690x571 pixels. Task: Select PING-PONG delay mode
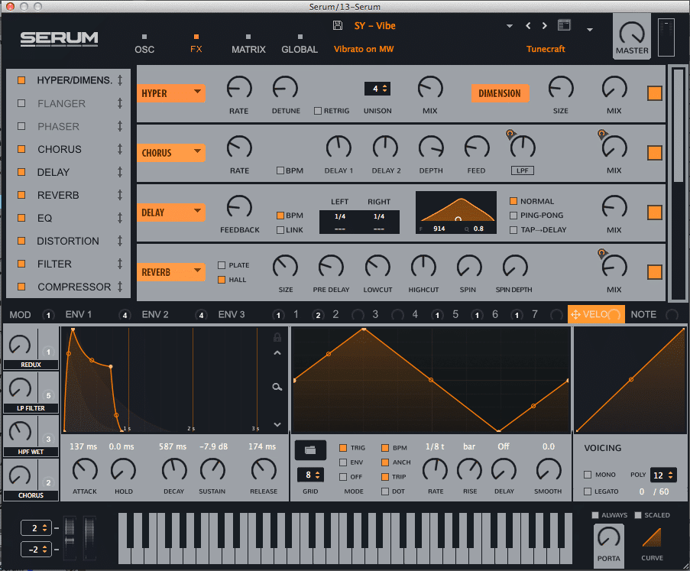513,216
